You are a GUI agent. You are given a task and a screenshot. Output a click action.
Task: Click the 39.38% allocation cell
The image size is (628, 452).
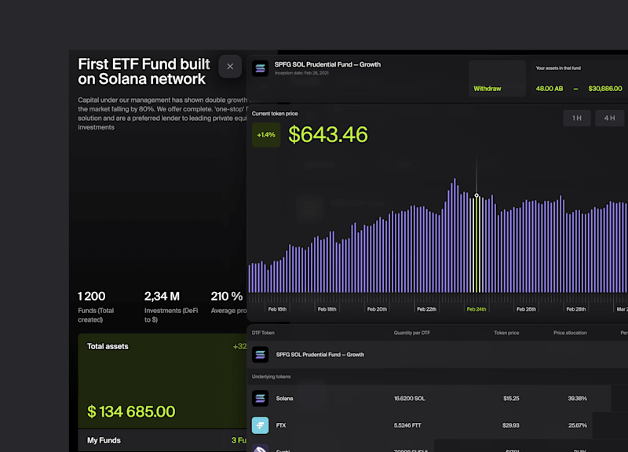tap(577, 399)
